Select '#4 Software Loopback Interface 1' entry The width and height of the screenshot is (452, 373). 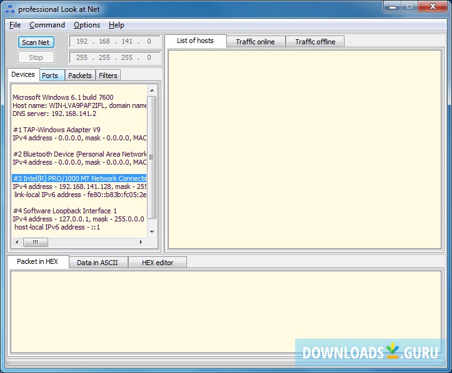coord(65,211)
